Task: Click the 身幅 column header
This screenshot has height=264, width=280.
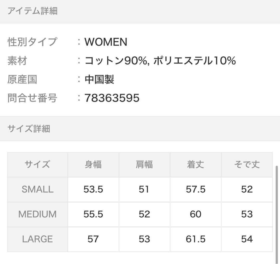Action: coord(93,165)
